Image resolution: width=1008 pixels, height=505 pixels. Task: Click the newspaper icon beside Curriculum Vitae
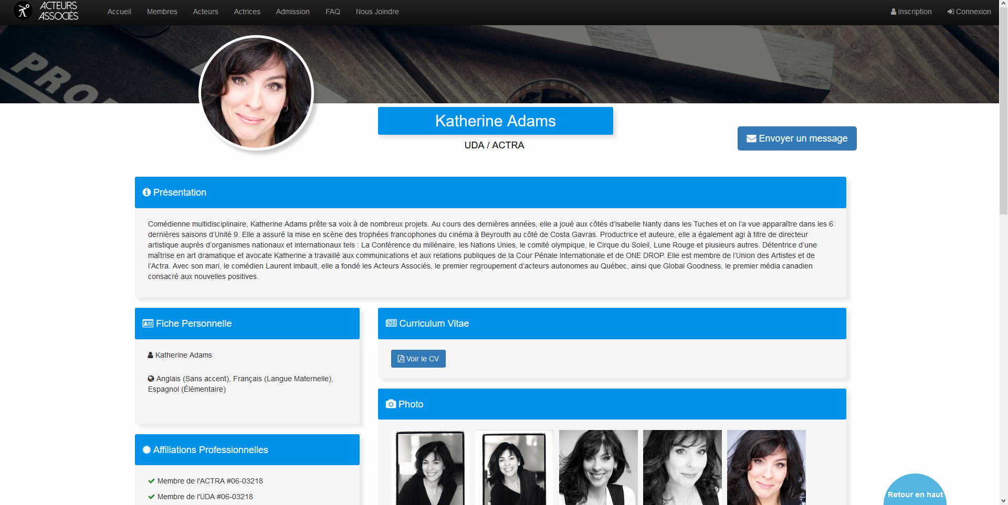point(391,323)
